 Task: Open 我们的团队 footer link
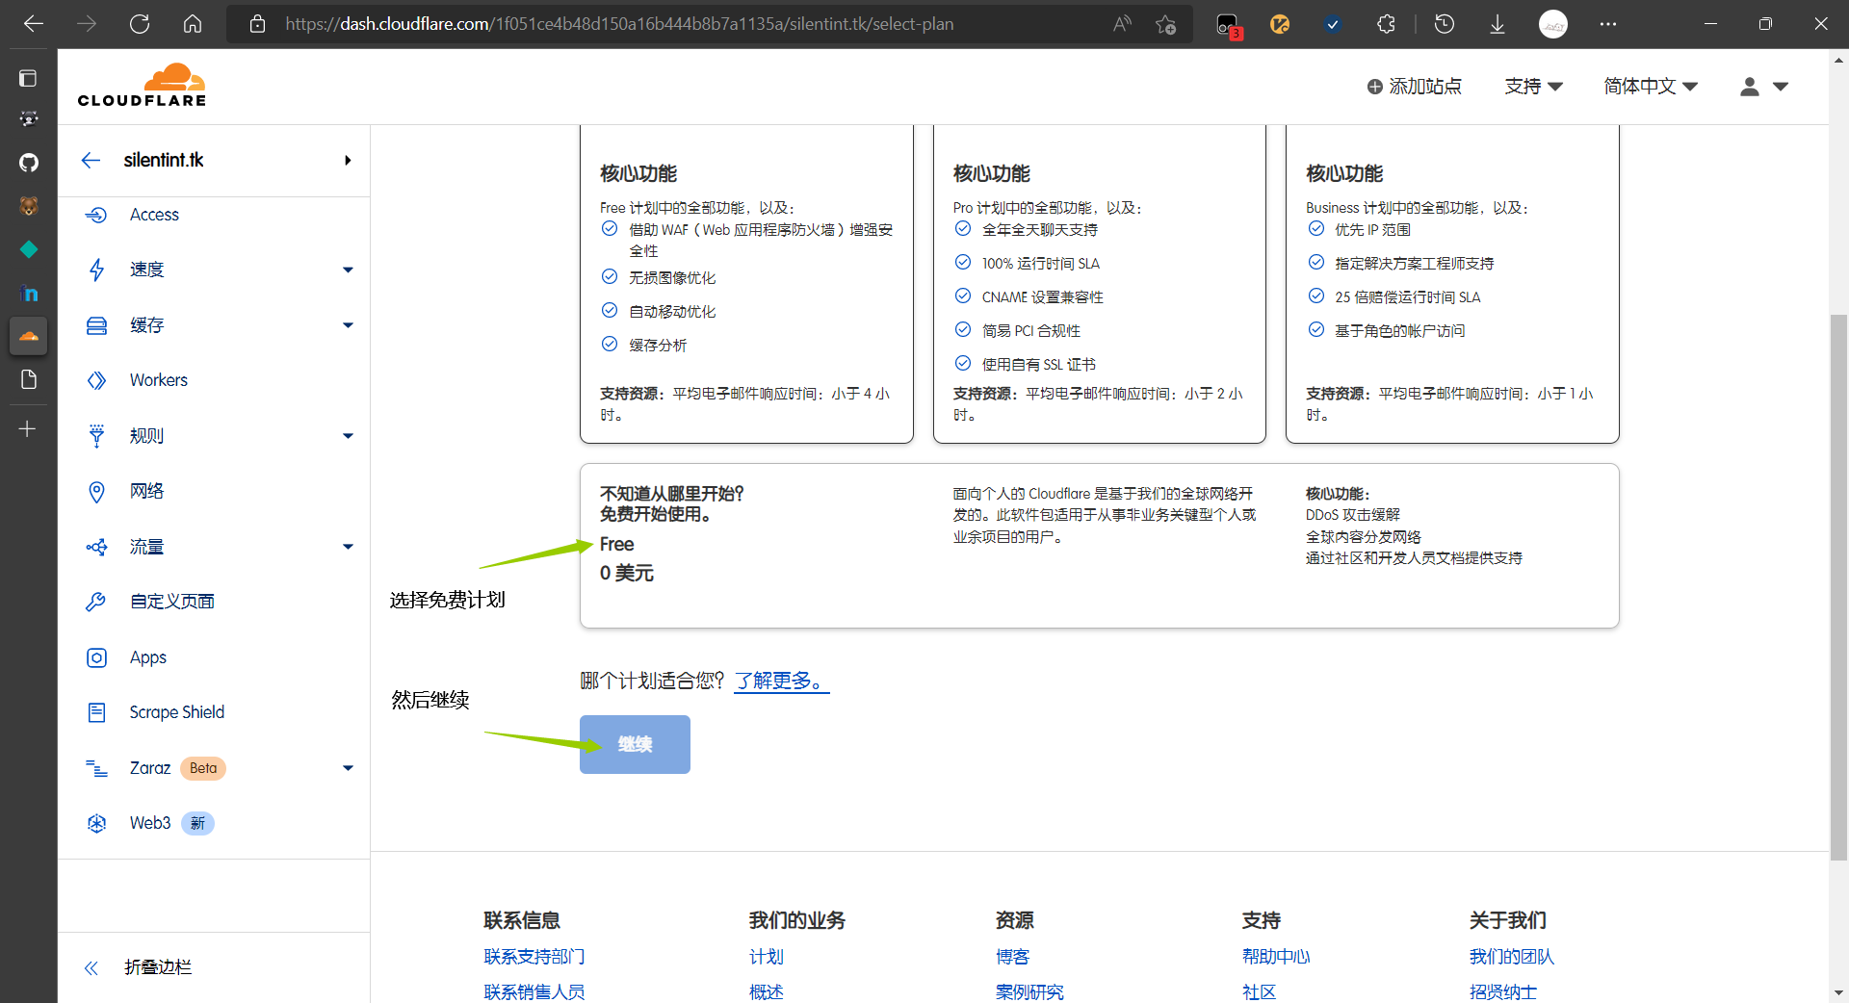pyautogui.click(x=1511, y=957)
